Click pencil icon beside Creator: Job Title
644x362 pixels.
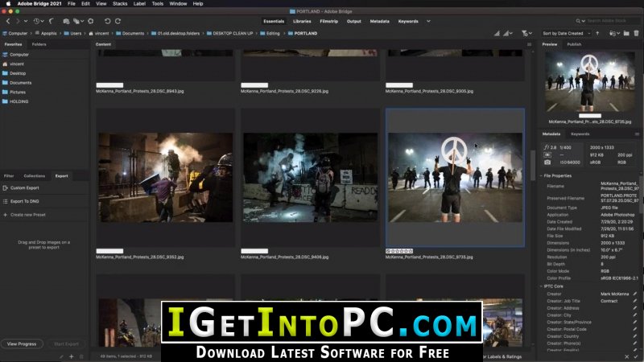(635, 301)
